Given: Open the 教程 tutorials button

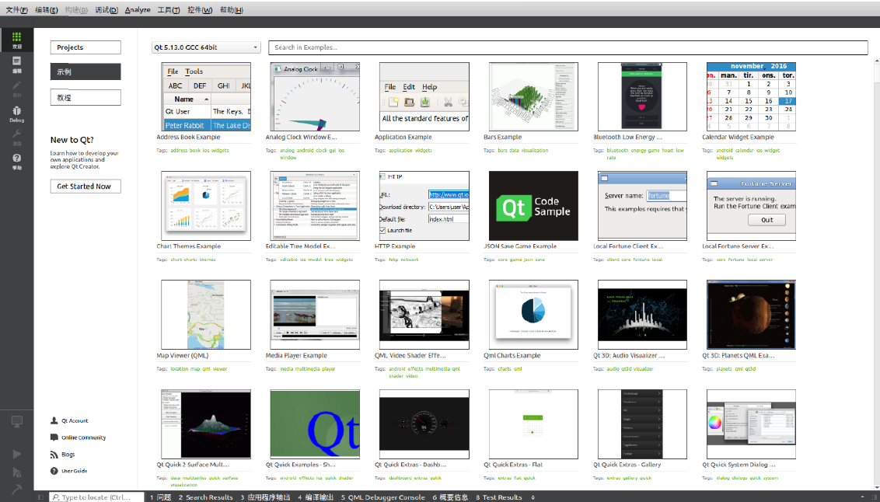Looking at the screenshot, I should coord(86,98).
